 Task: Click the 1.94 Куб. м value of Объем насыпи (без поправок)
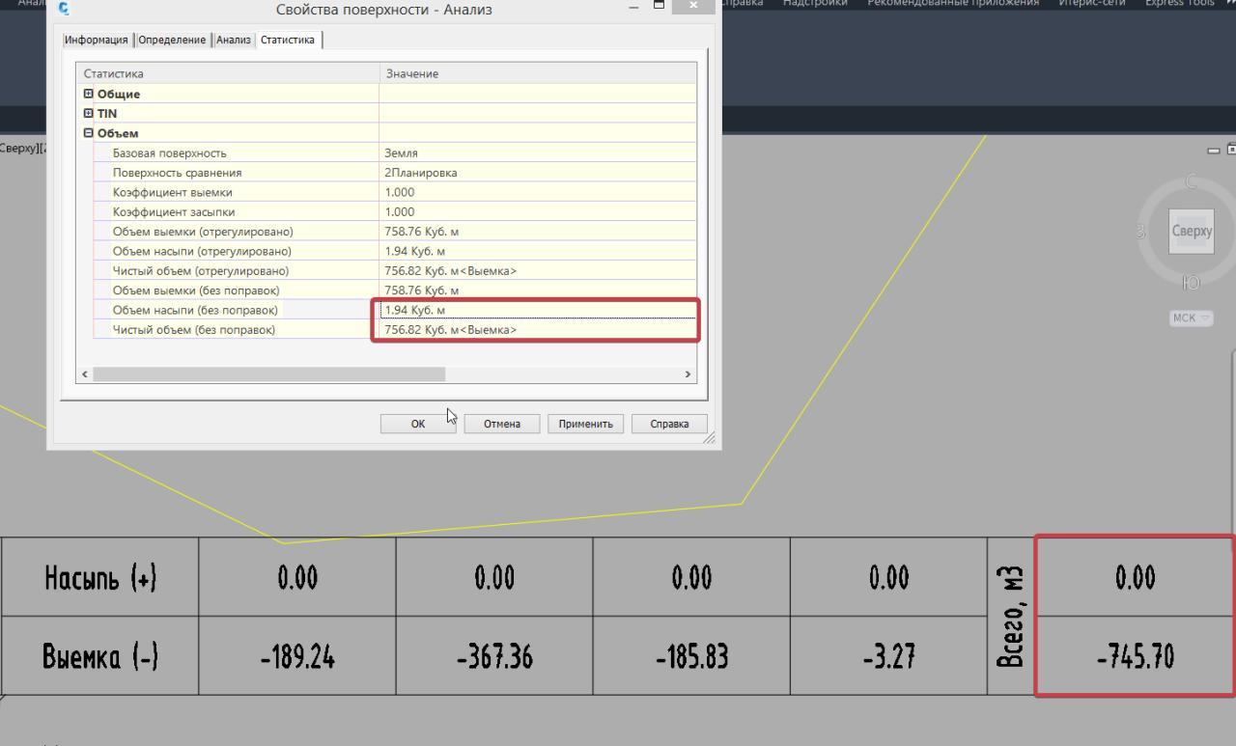tap(538, 310)
